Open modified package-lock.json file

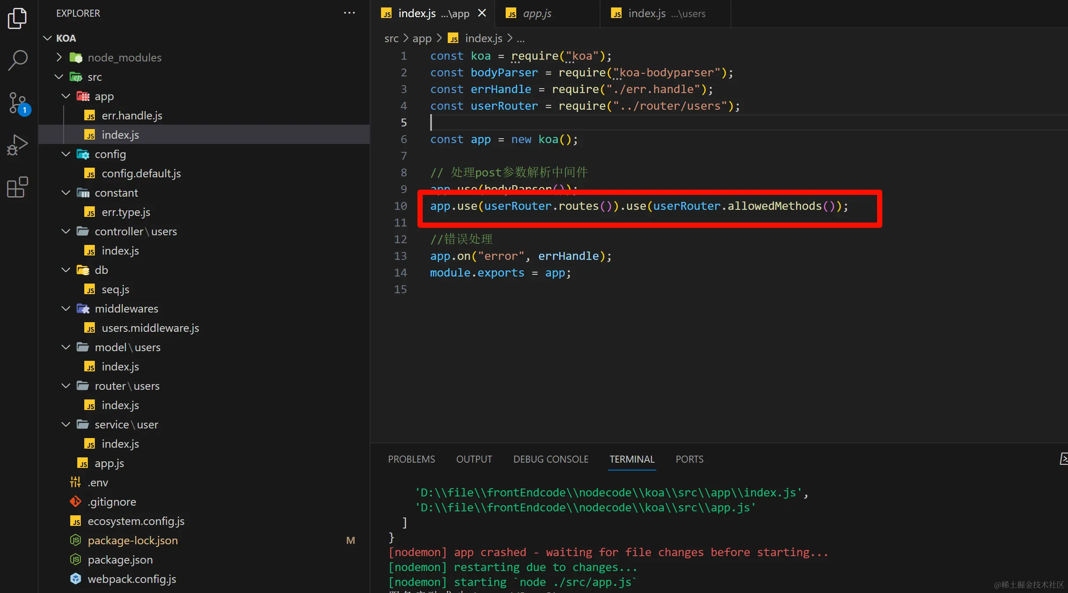(204, 540)
